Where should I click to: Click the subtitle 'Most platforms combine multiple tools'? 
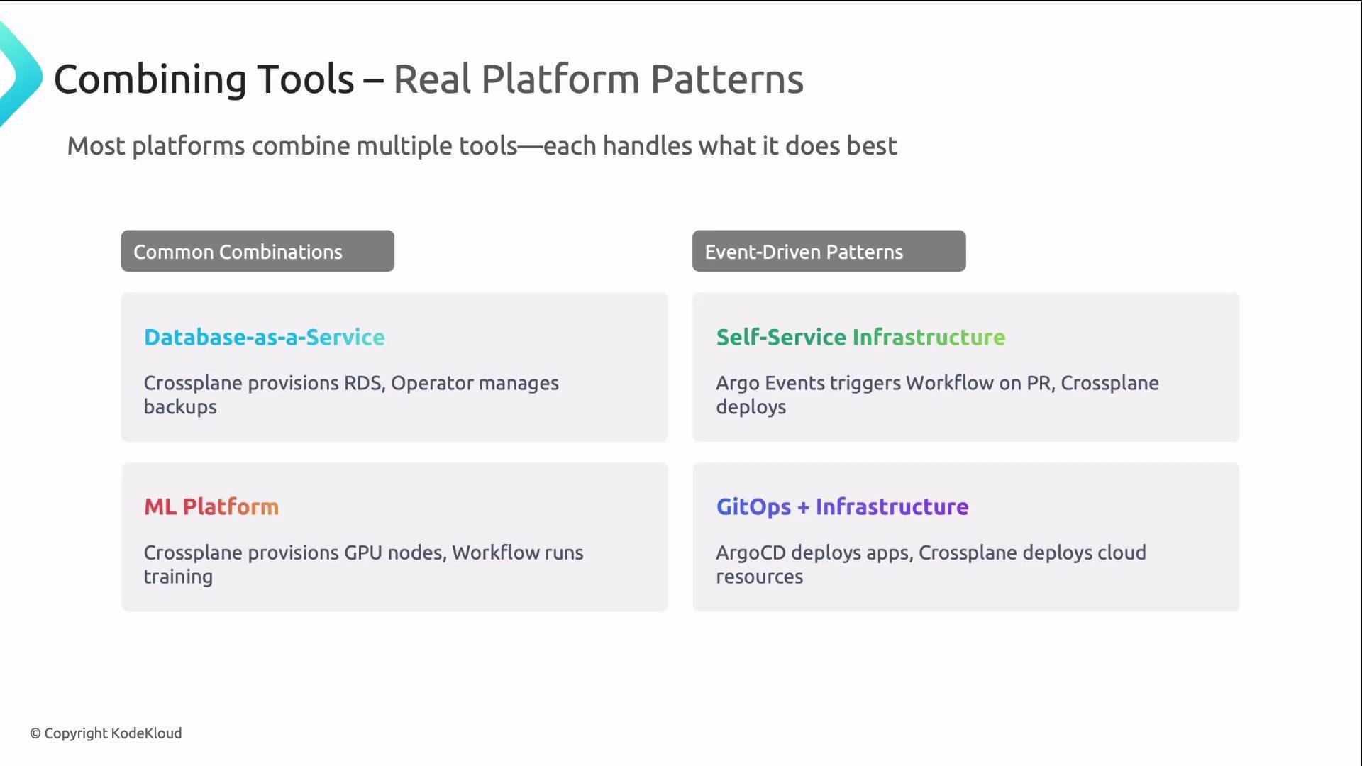(292, 146)
